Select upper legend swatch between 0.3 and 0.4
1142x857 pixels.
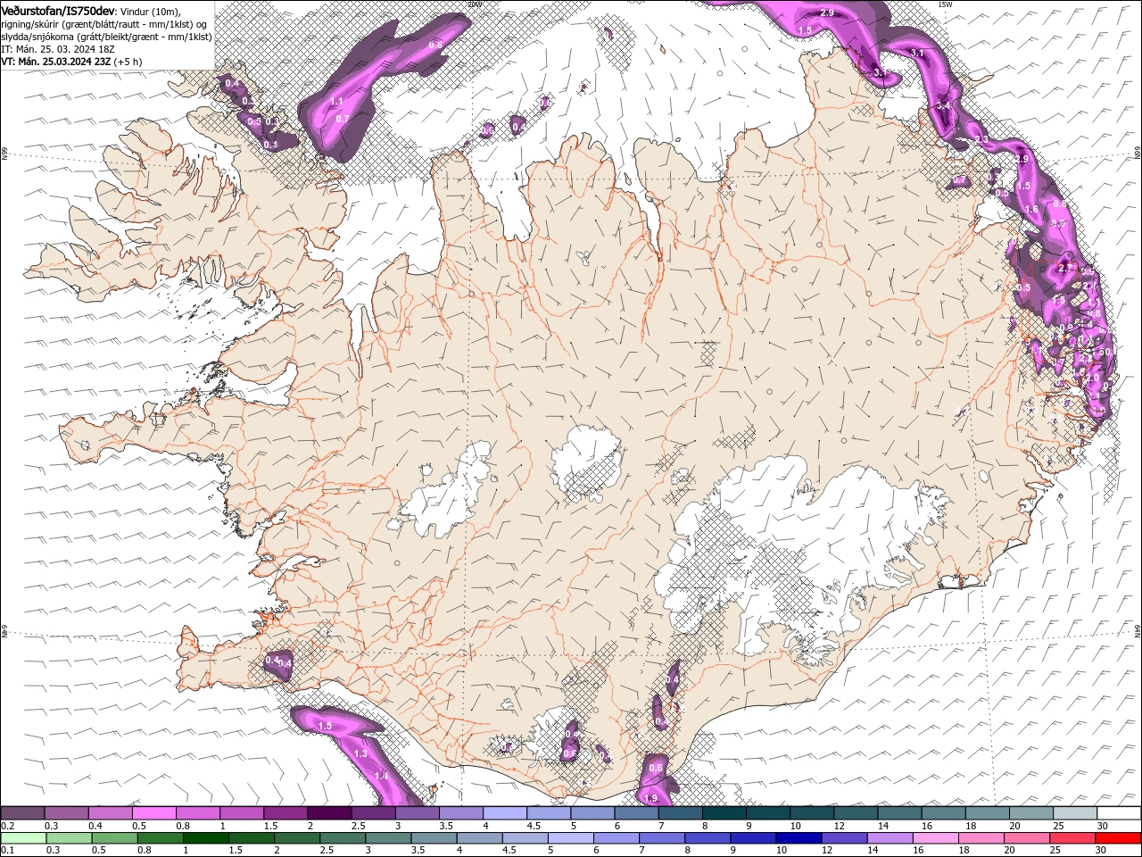click(66, 813)
